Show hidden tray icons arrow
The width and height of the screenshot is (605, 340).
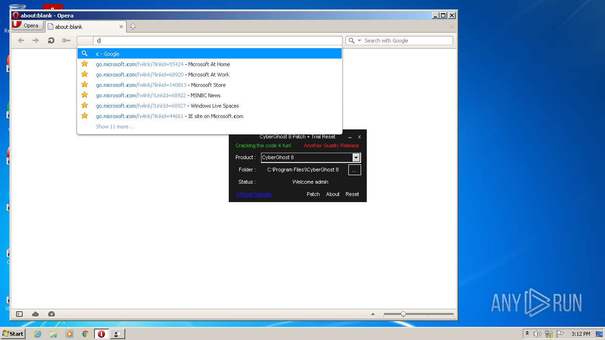pos(527,334)
